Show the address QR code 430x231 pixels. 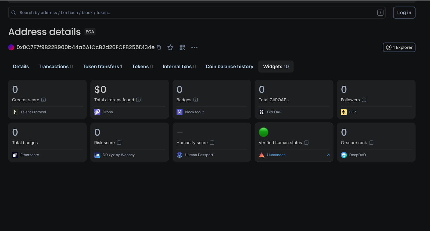coord(182,47)
